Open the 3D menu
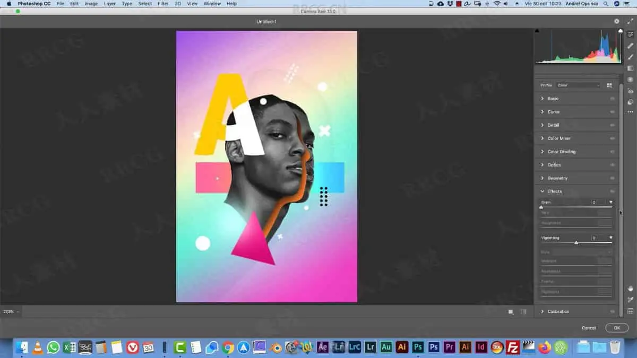Screen dimensions: 637x358 pyautogui.click(x=178, y=4)
